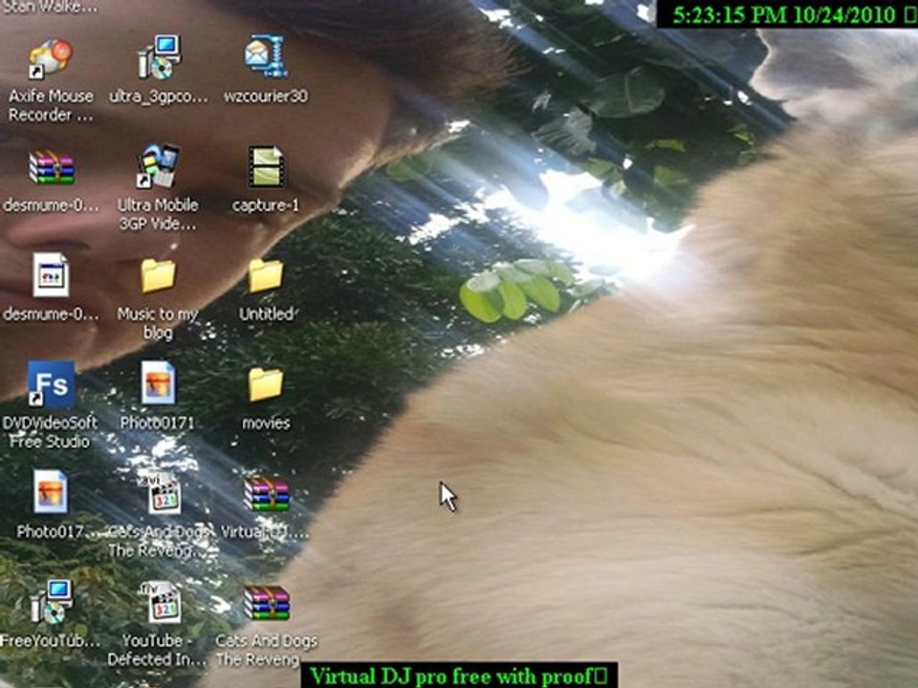Select the Photo0171 image file
The width and height of the screenshot is (918, 688).
(158, 383)
